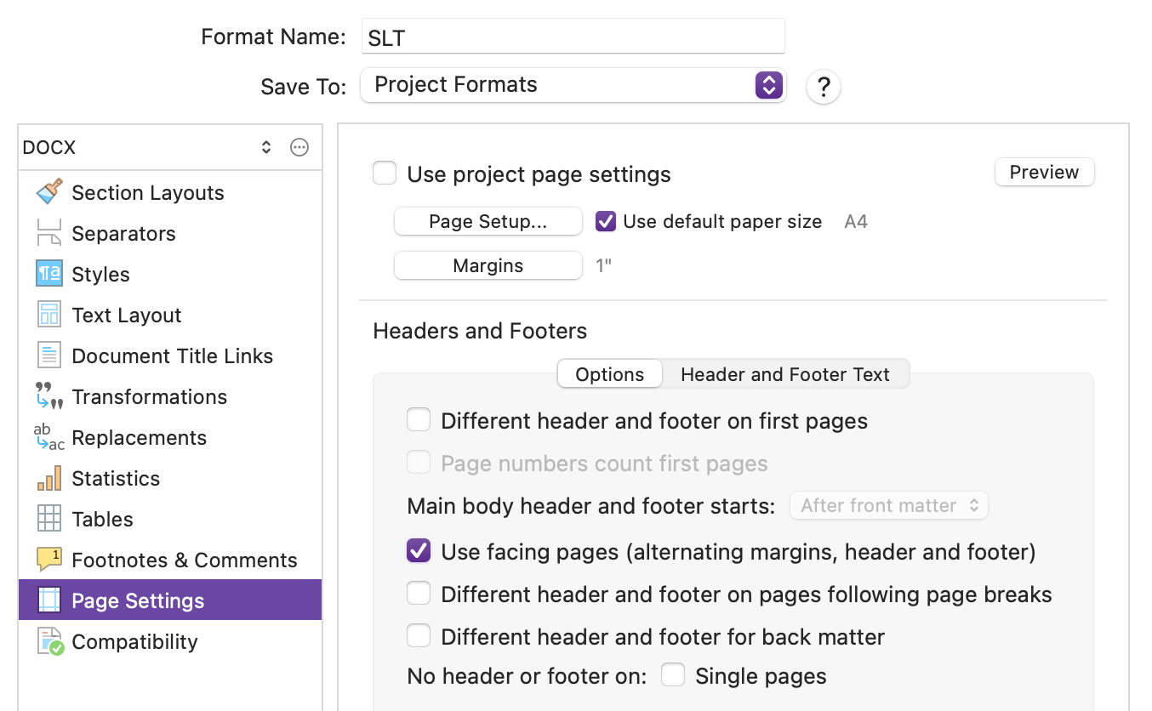Select the Separators icon in sidebar
This screenshot has width=1152, height=711.
point(49,233)
